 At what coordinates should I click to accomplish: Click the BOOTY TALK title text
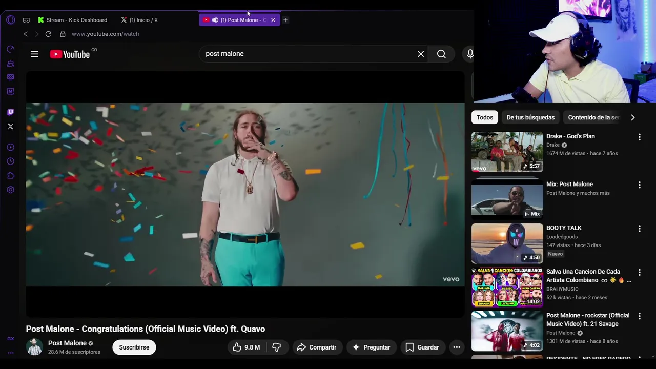pos(564,228)
